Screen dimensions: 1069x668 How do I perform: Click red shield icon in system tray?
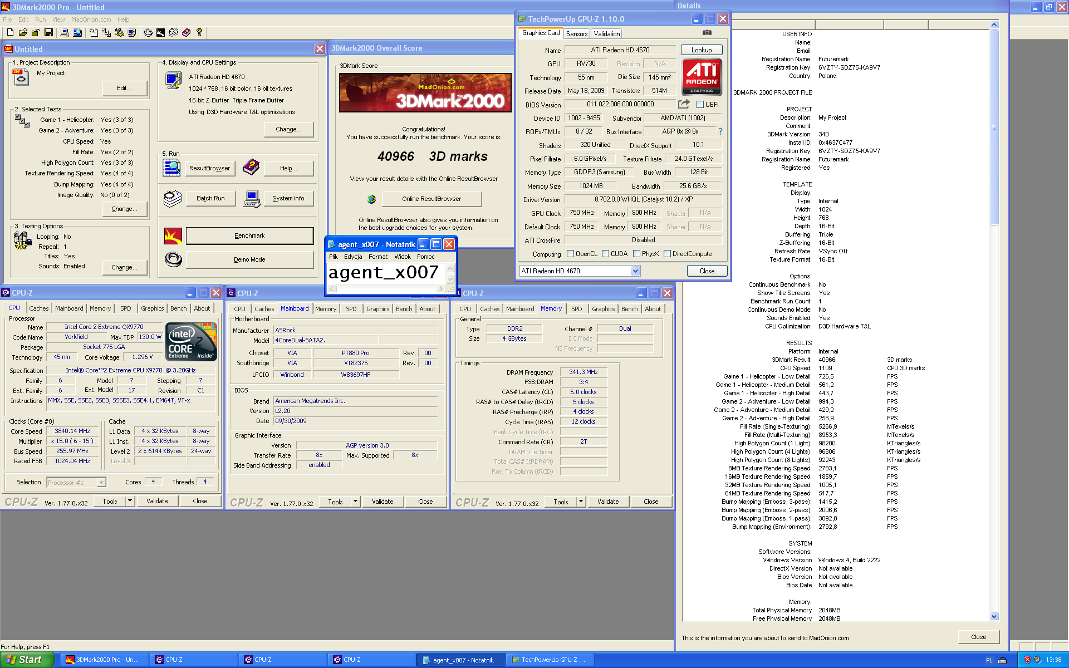(x=1027, y=660)
